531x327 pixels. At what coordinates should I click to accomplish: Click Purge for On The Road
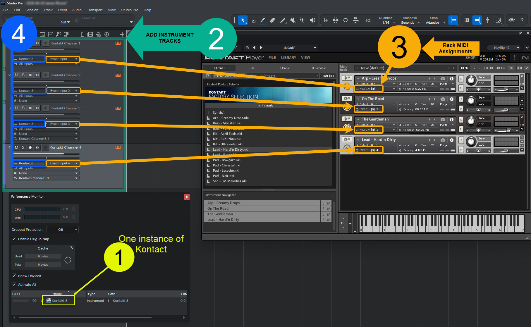444,104
